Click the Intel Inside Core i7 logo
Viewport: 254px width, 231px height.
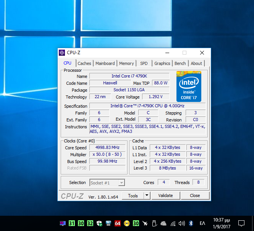point(189,86)
